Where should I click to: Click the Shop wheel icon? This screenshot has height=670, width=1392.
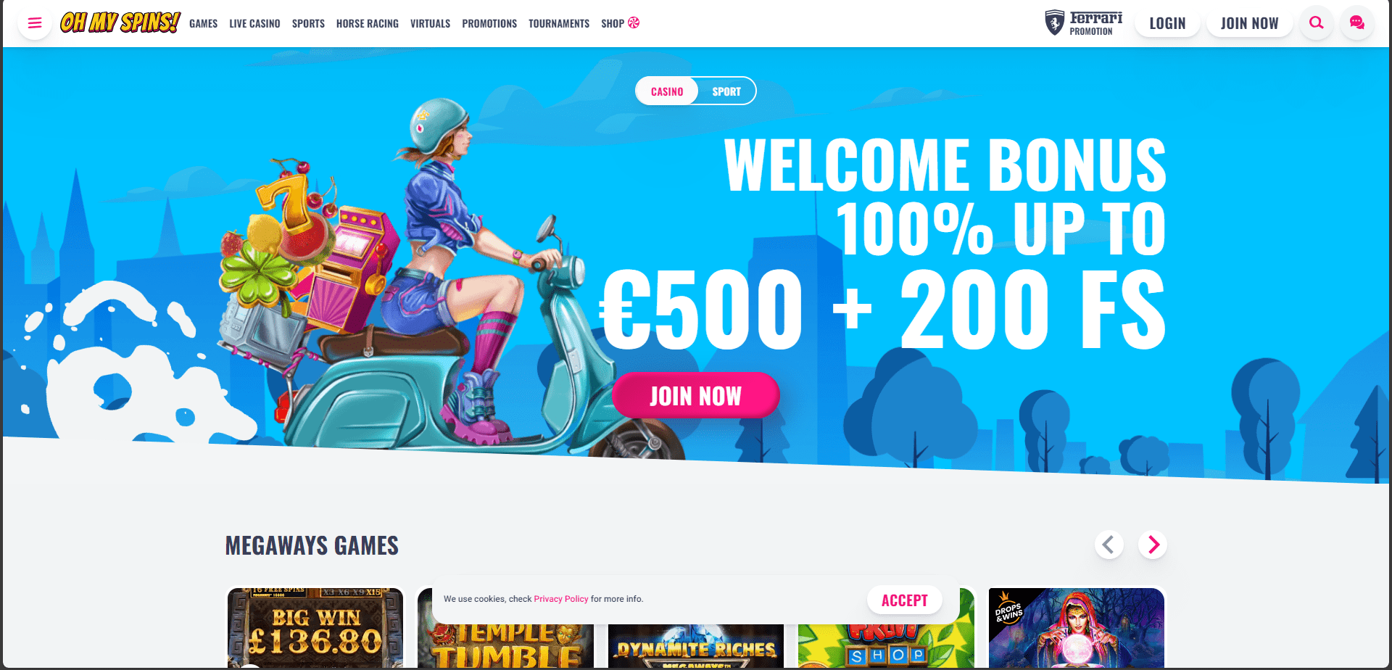tap(634, 23)
